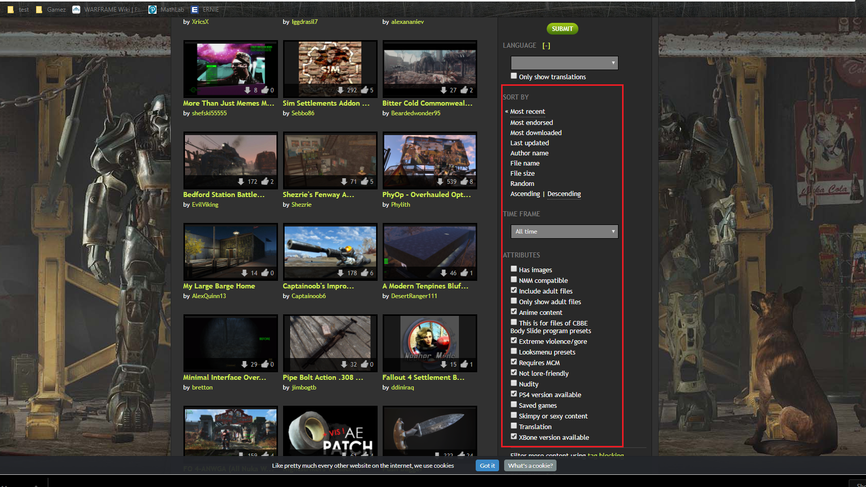Click download icon on Pipe Bolt Action .308

(x=344, y=364)
